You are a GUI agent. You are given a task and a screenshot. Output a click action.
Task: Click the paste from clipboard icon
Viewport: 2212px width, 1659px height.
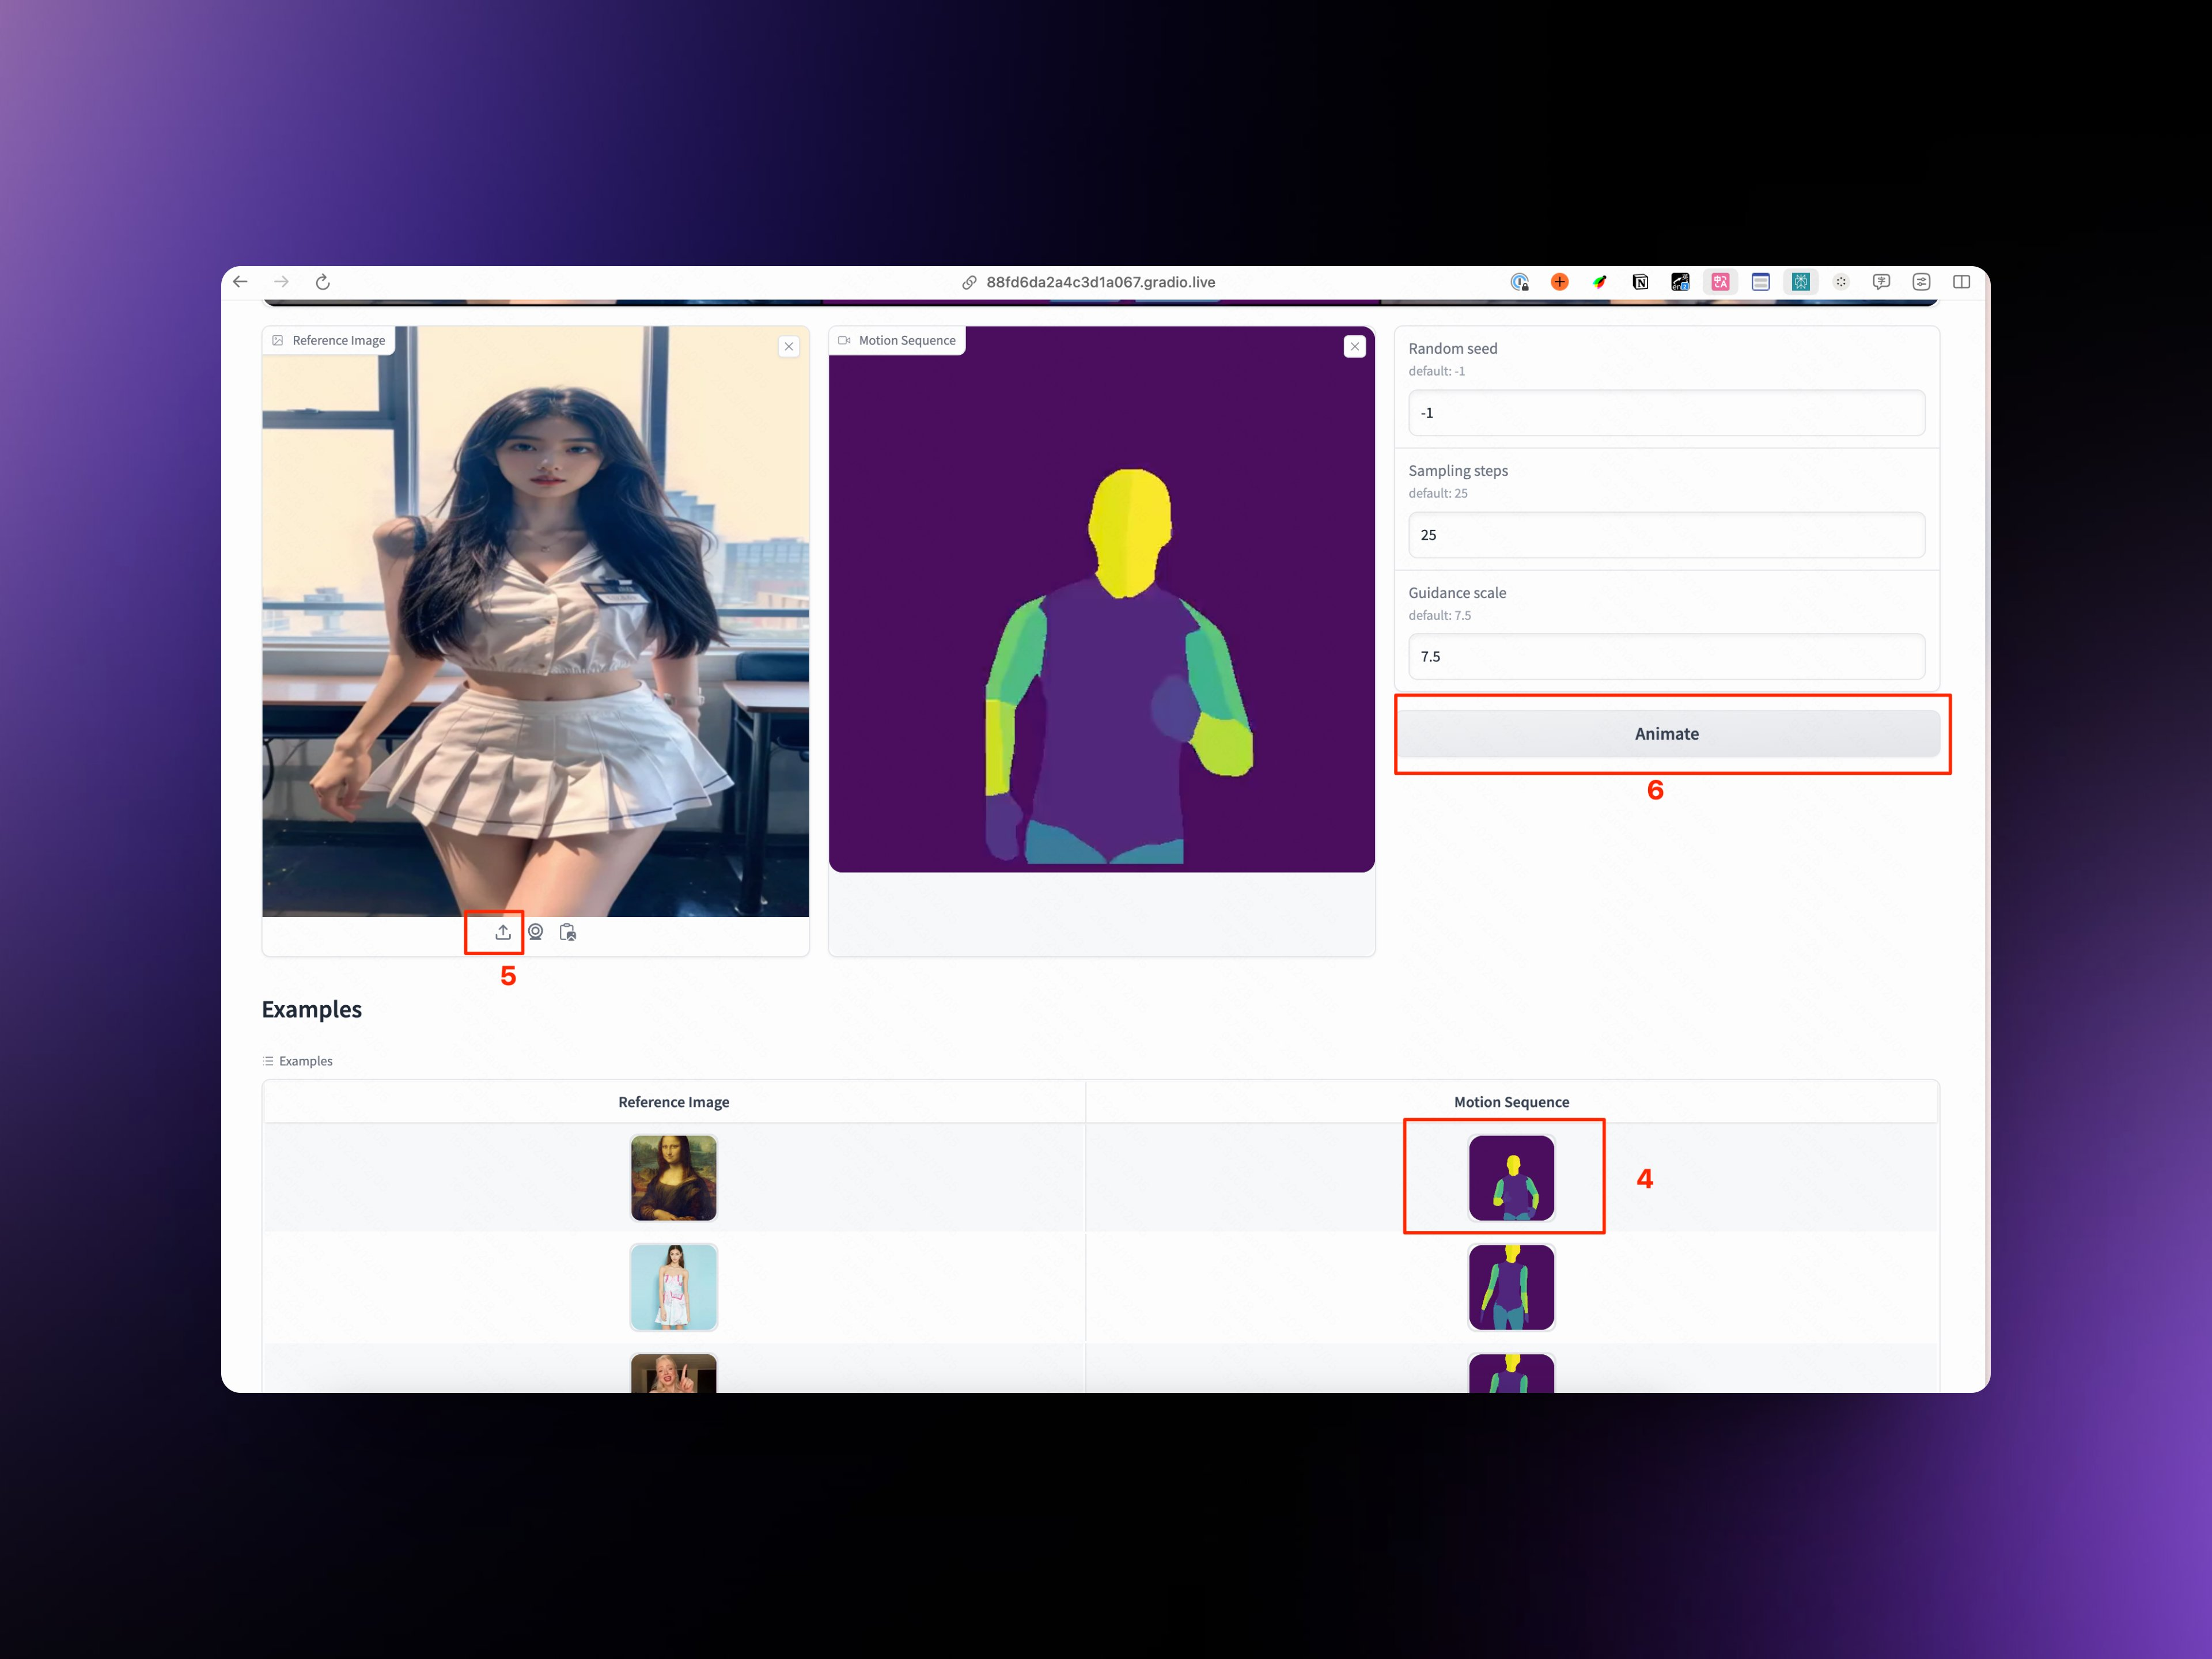coord(568,932)
